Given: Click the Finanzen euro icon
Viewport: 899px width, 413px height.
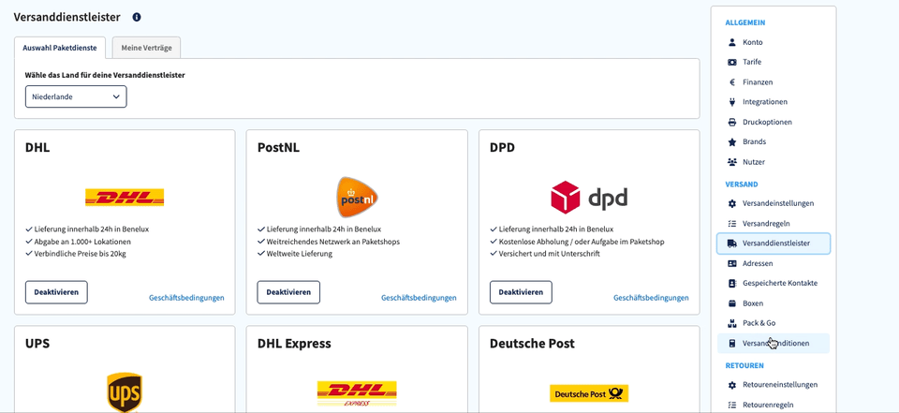Looking at the screenshot, I should (x=731, y=82).
